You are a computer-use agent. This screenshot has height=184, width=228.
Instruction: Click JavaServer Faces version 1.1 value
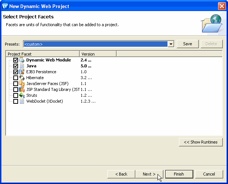coord(83,84)
